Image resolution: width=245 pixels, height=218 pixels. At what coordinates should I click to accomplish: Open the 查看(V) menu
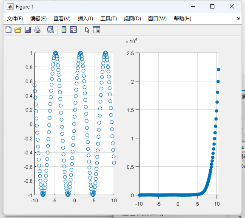pos(62,19)
